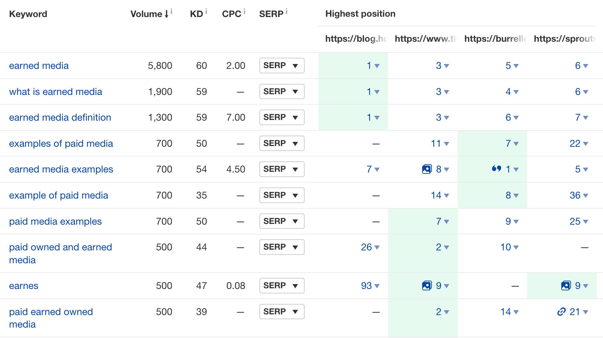Expand the position 93 caret in earnes row
The image size is (603, 338).
377,286
